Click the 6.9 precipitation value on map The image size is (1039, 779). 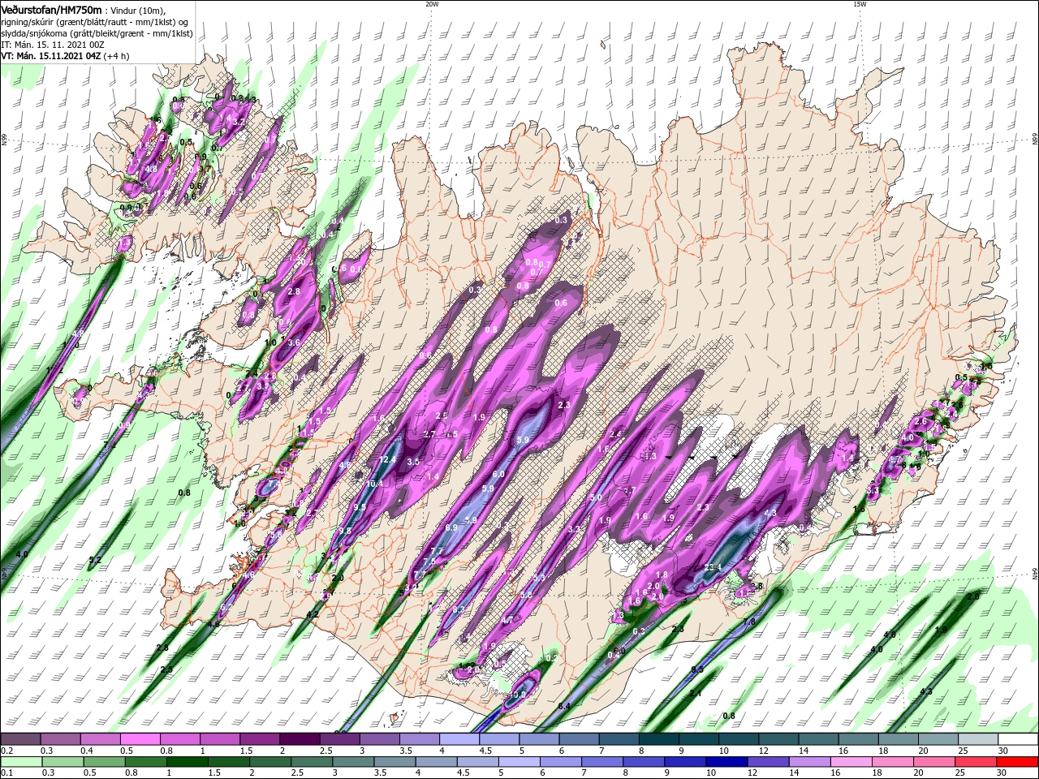coord(452,527)
